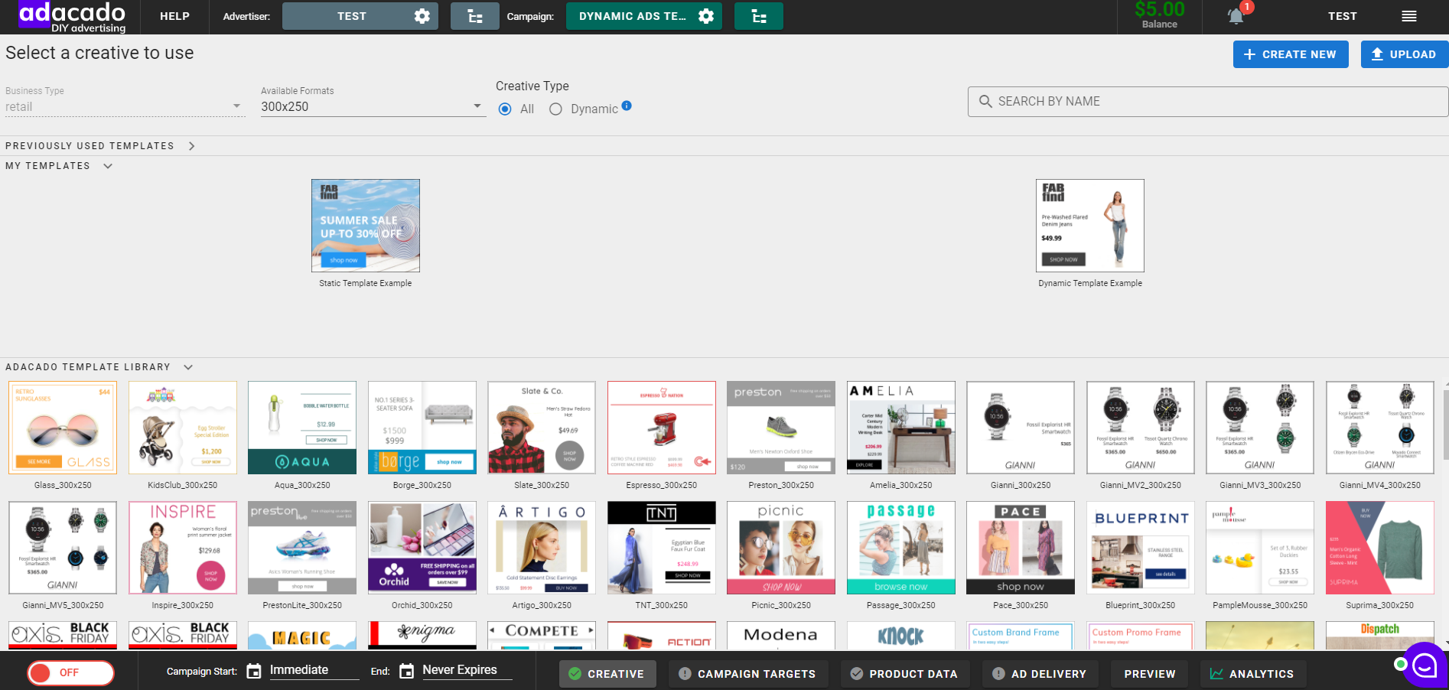Open advertiser hierarchy tree icon

(475, 16)
